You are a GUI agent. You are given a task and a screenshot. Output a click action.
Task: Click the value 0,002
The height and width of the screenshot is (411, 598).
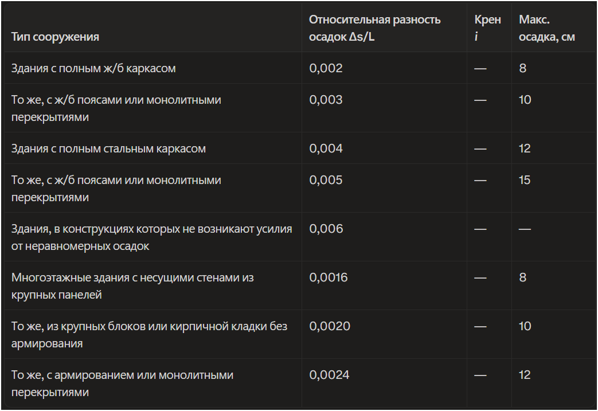326,68
